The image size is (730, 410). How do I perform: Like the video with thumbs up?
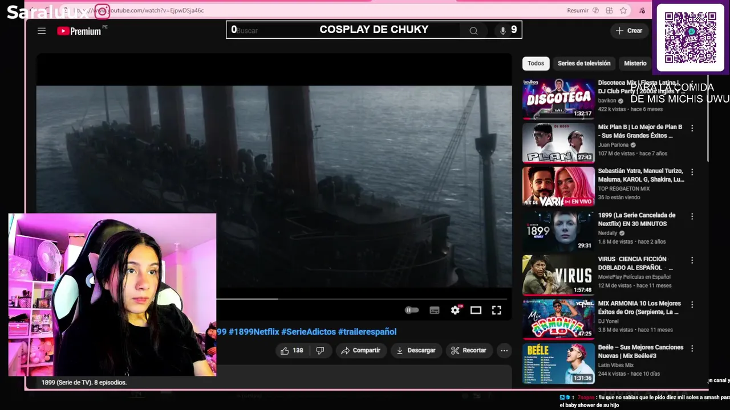pos(292,351)
